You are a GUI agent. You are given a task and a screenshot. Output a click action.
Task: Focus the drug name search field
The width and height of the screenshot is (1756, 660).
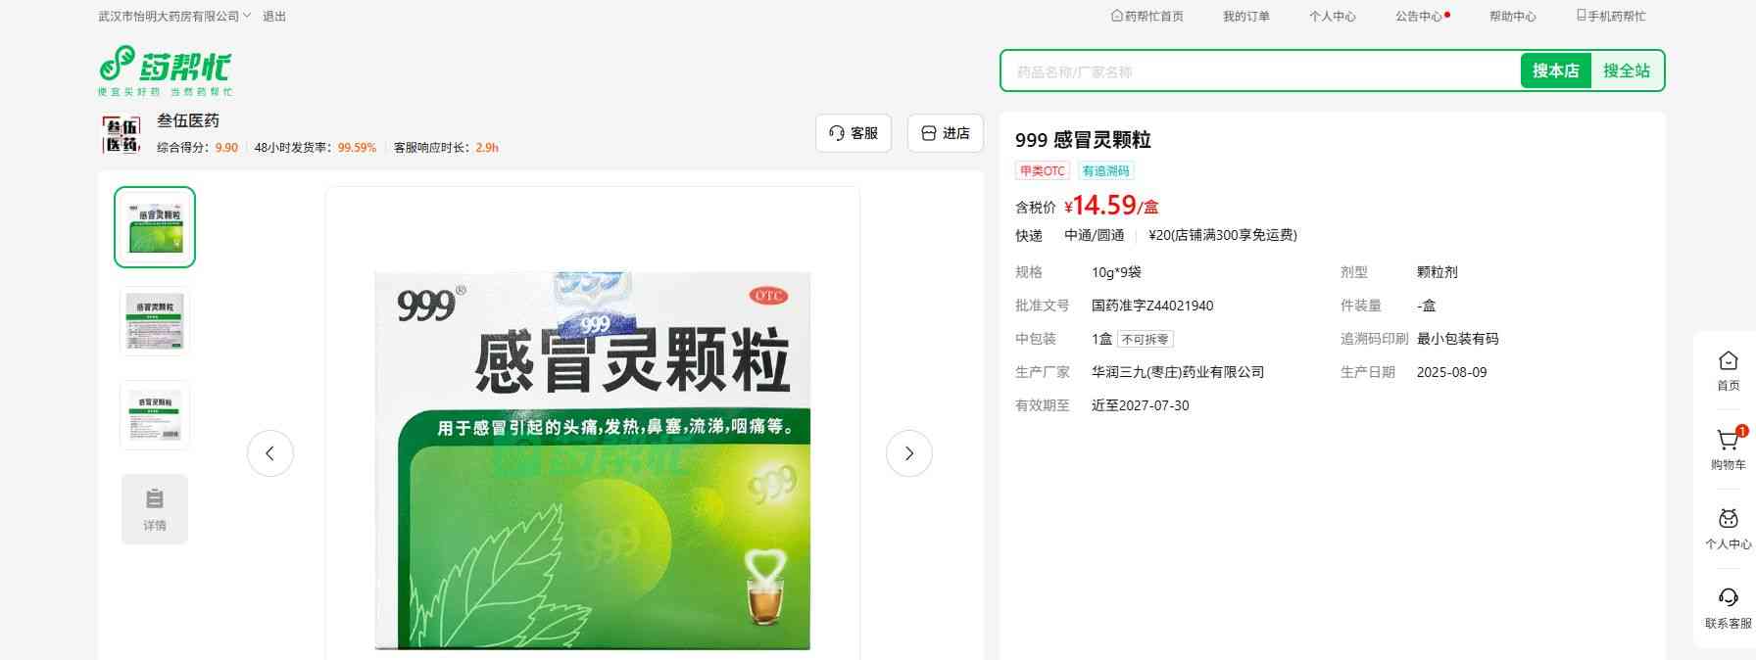tap(1259, 71)
